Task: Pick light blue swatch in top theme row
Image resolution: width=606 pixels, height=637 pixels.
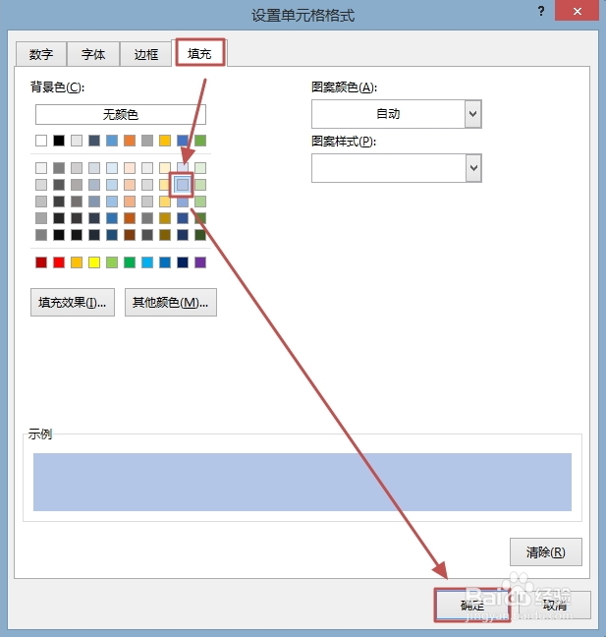Action: [x=112, y=141]
